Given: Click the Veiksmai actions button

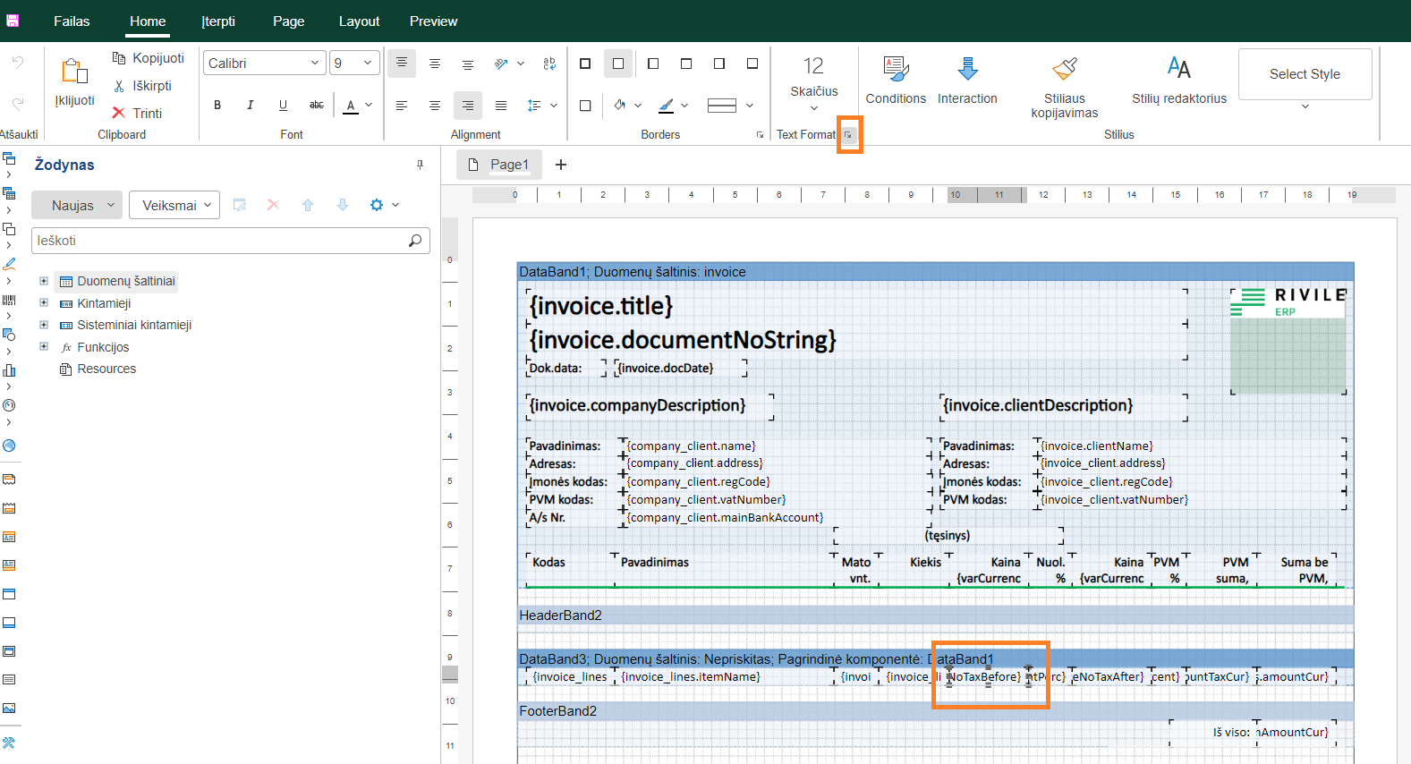Looking at the screenshot, I should point(174,205).
